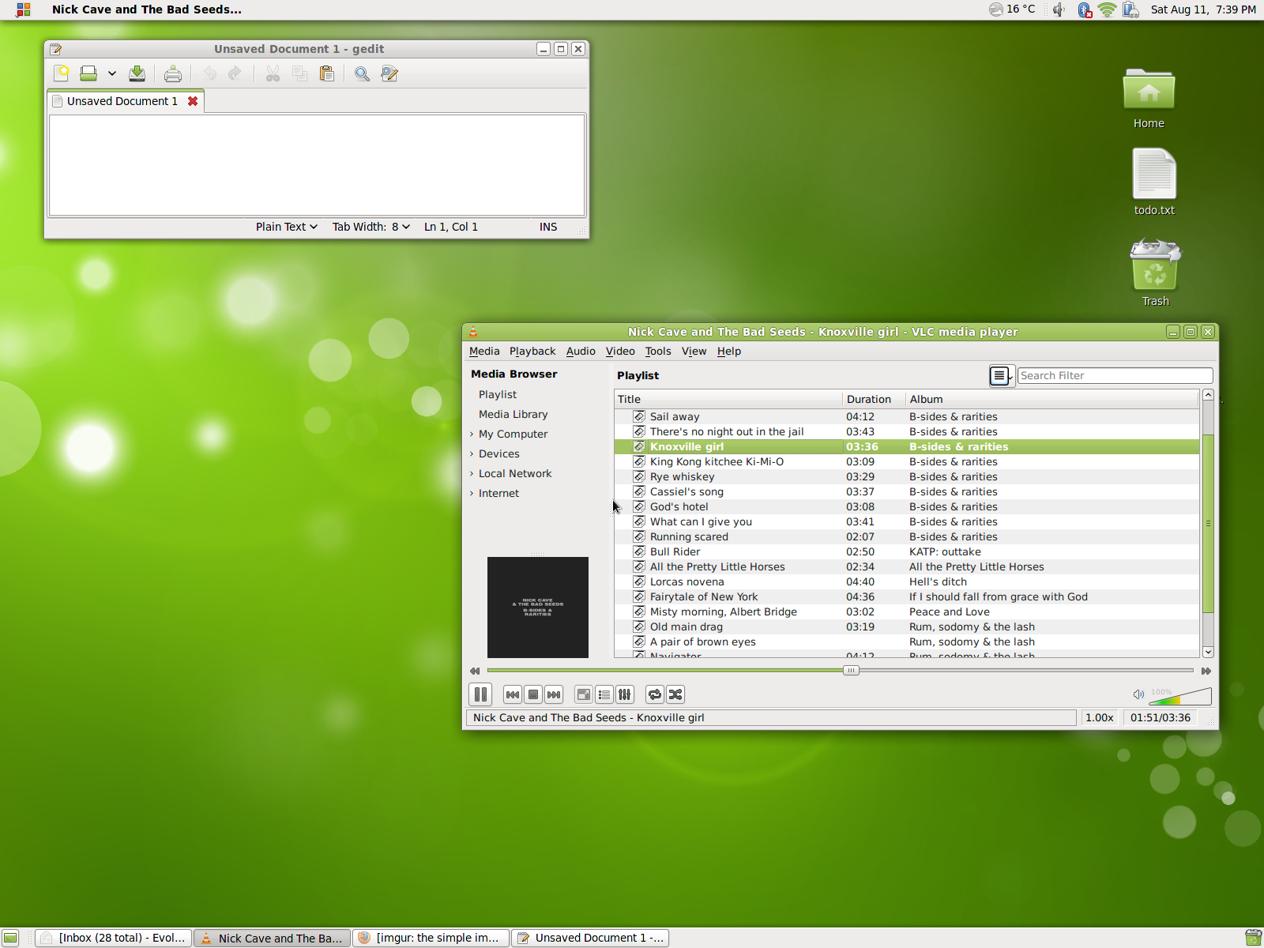Click the playback progress slider in VLC

pyautogui.click(x=851, y=670)
